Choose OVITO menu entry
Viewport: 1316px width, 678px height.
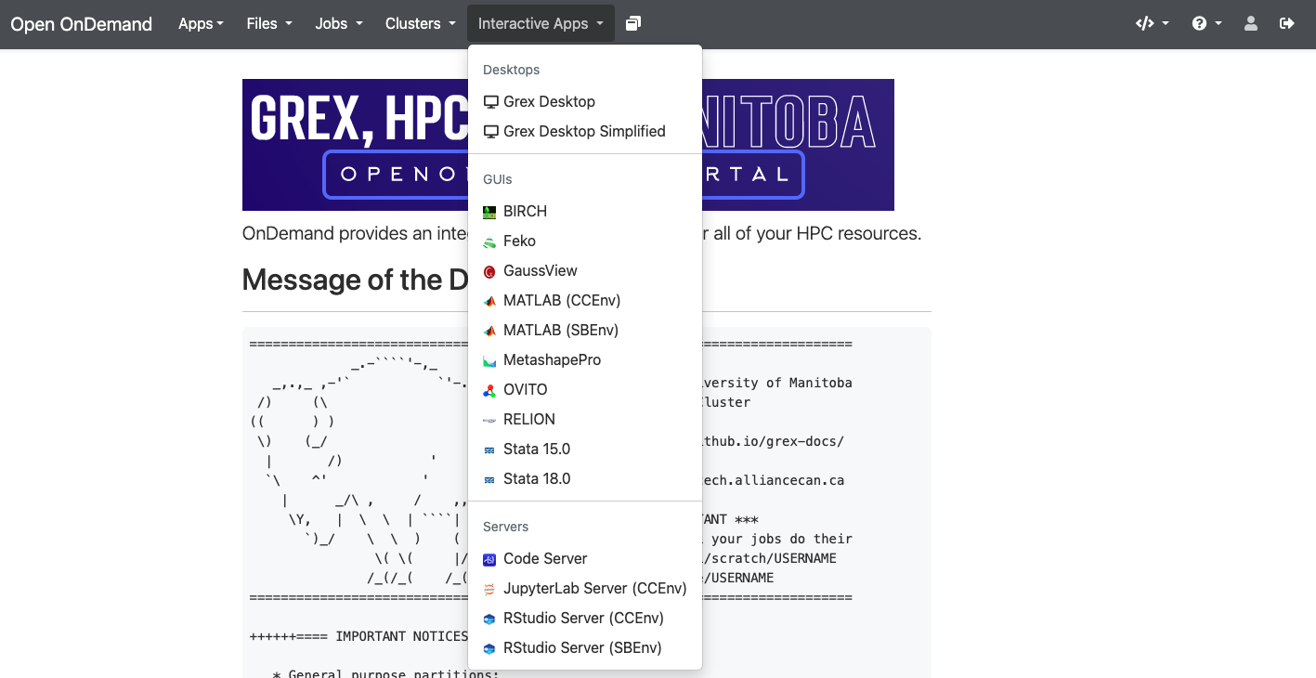(x=585, y=390)
